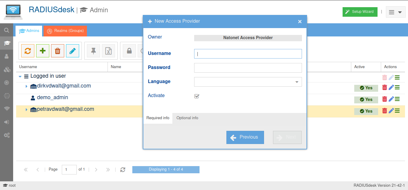
Task: Delete the demo_admin row with red trash
Action: point(385,99)
